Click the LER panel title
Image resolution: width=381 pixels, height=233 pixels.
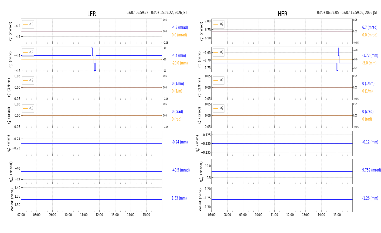click(91, 14)
